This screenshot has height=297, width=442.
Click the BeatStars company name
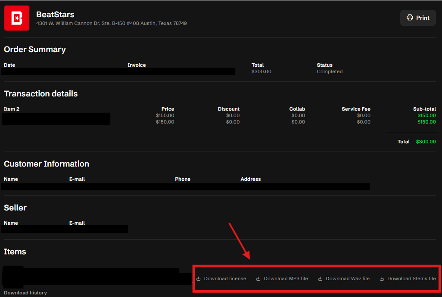coord(55,14)
